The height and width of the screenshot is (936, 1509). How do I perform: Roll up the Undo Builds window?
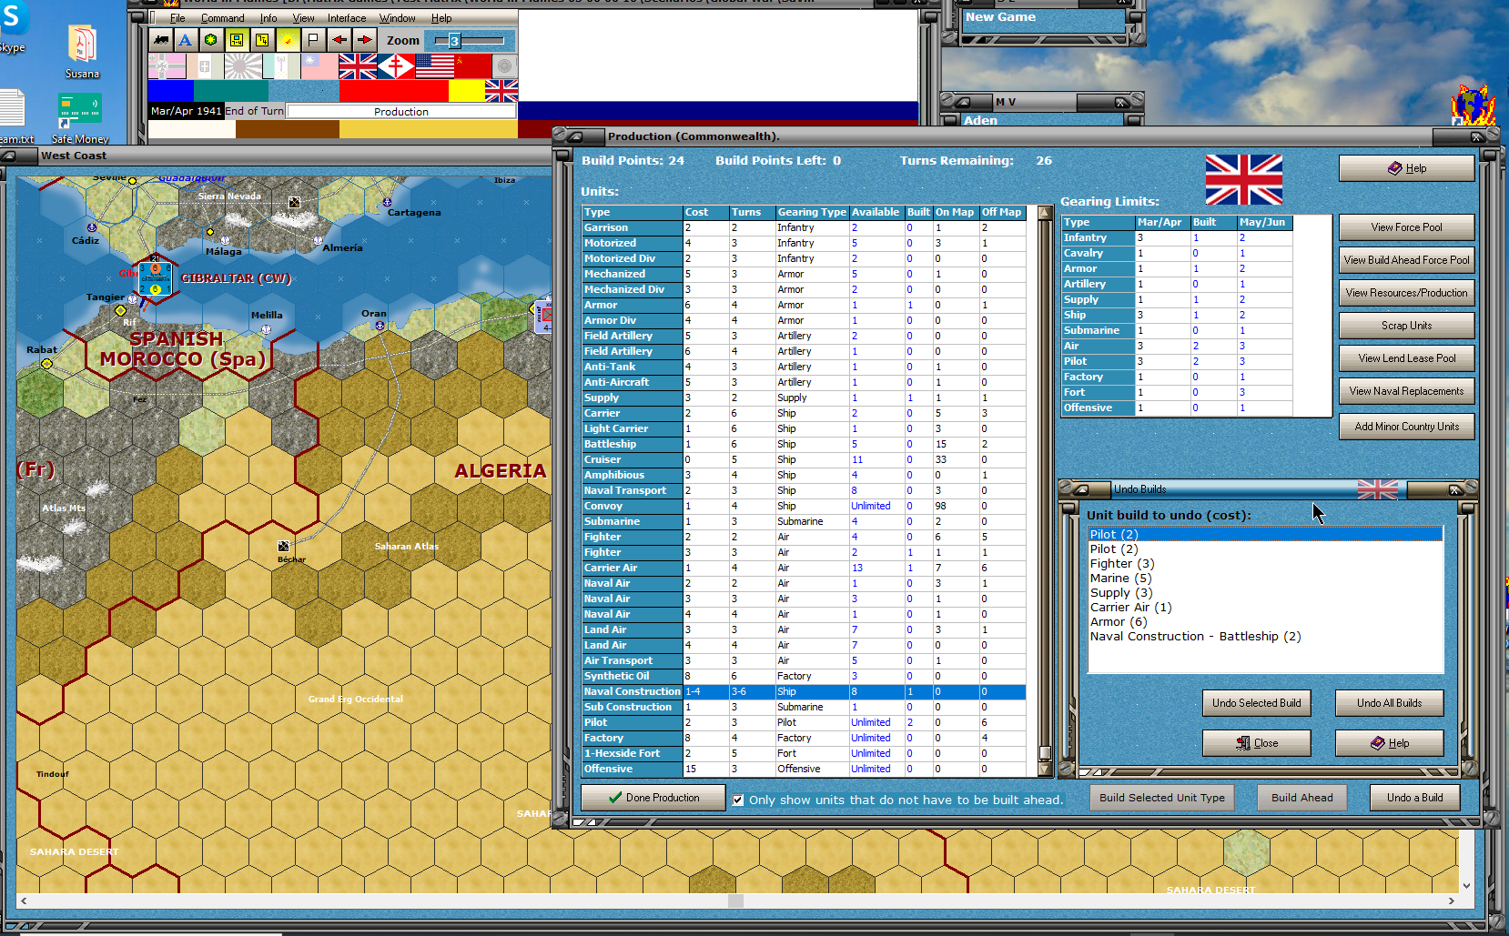(1080, 489)
